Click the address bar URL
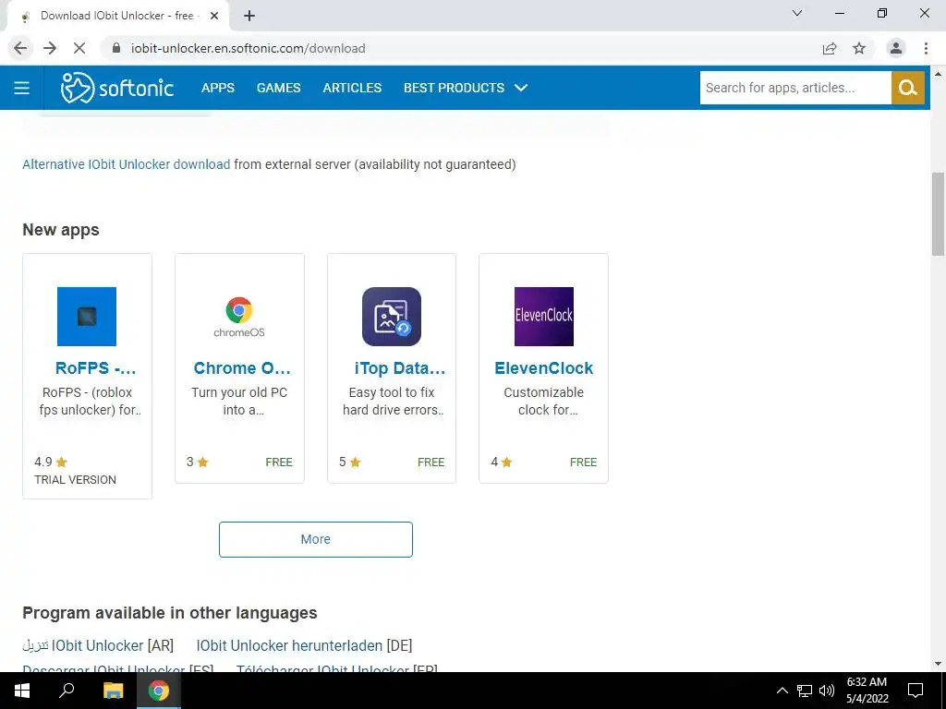The height and width of the screenshot is (709, 946). 248,48
